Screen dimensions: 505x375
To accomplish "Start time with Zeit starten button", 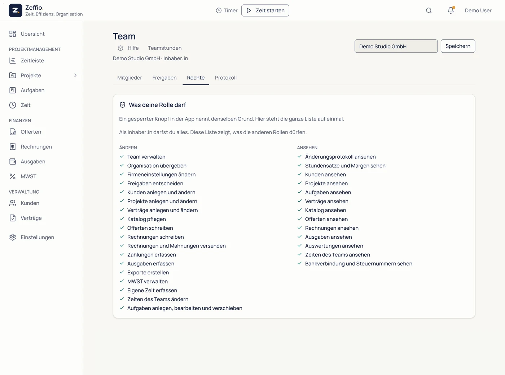I will coord(265,10).
